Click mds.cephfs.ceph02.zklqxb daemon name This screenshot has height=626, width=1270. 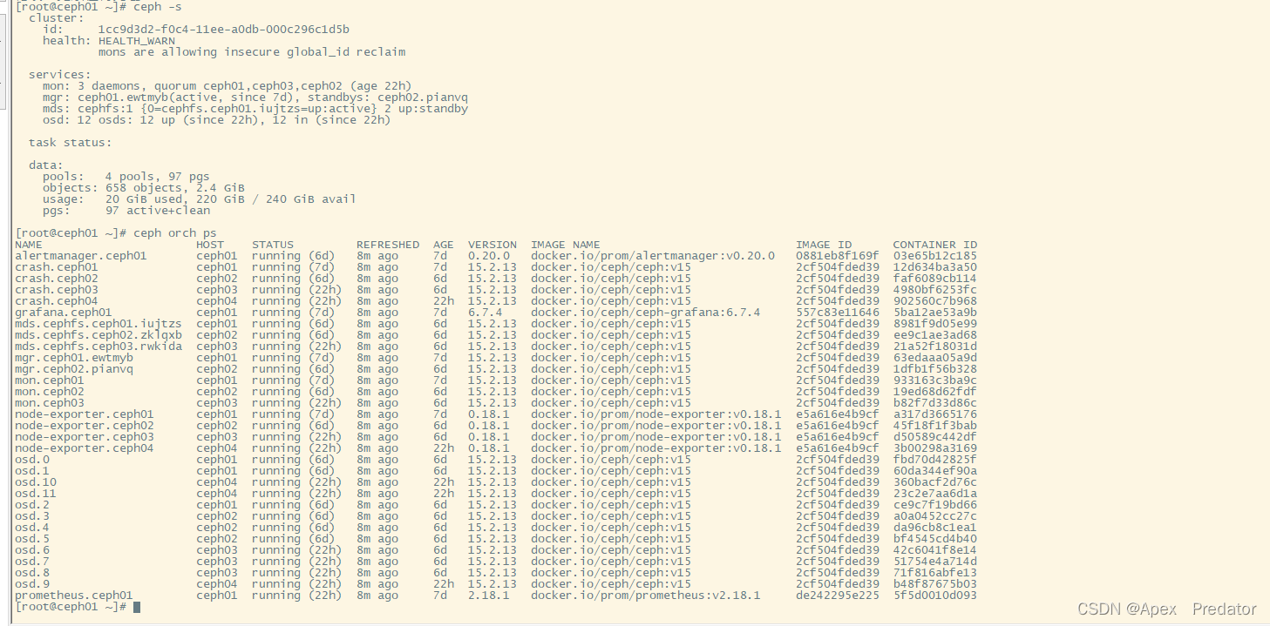pos(98,335)
